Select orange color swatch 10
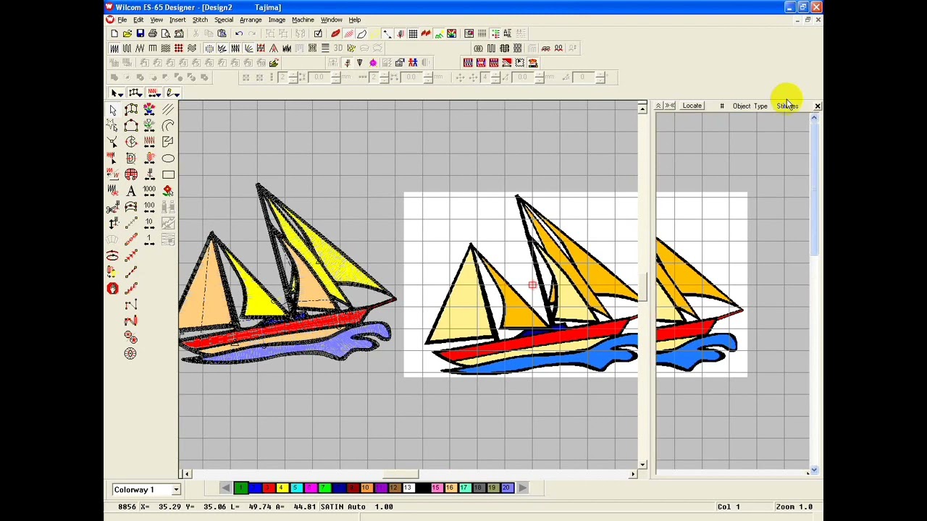 [366, 488]
